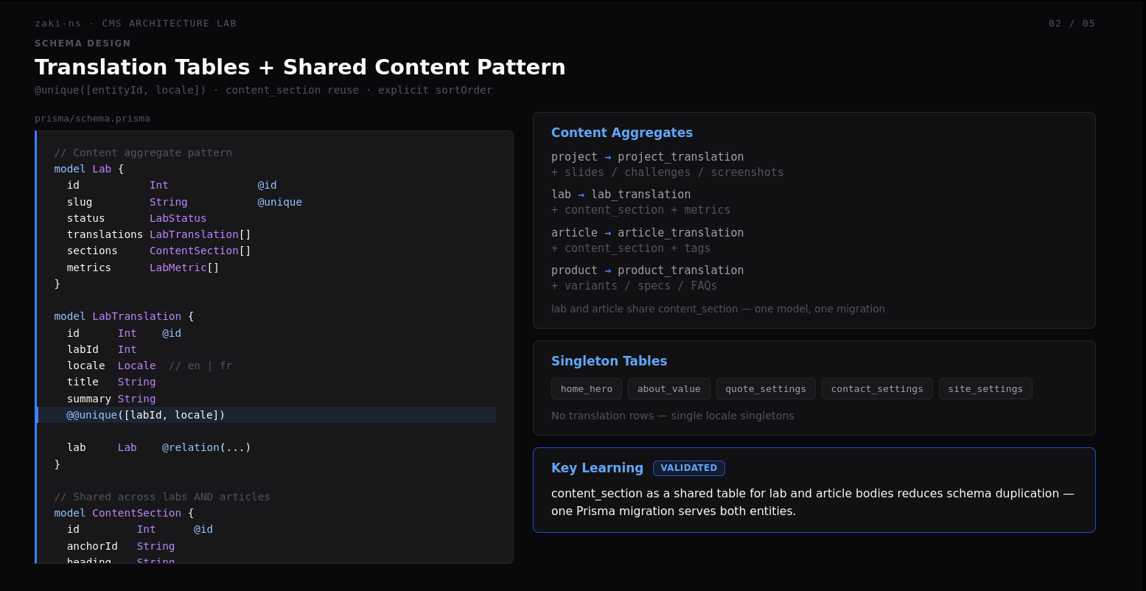1146x591 pixels.
Task: Click the 'locale Locale // en | fr' line
Action: 150,366
